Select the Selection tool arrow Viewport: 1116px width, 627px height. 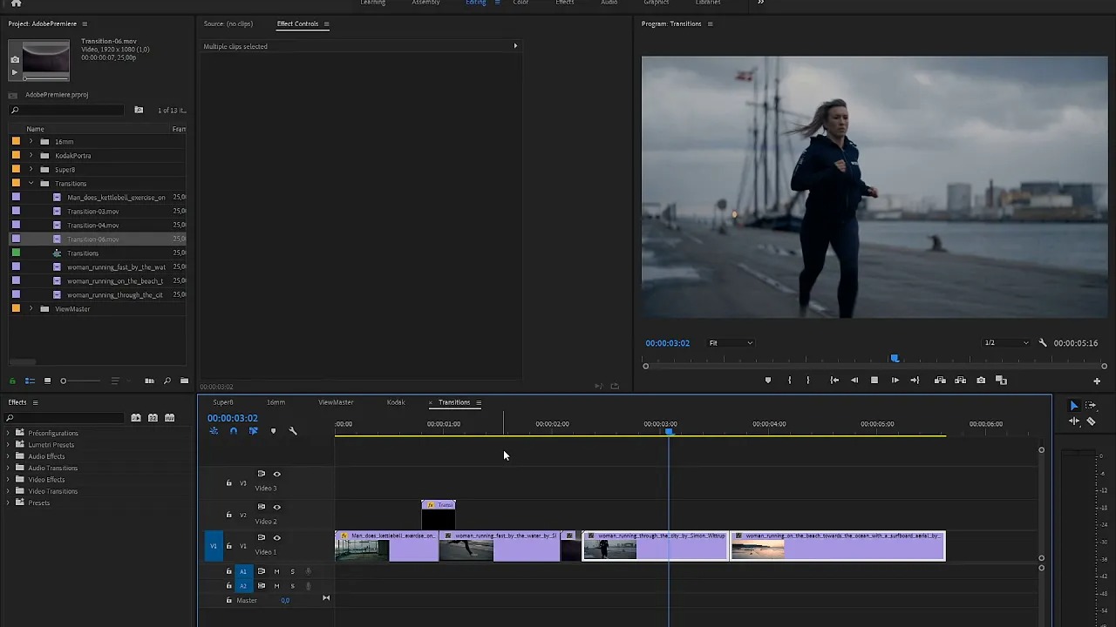point(1074,406)
